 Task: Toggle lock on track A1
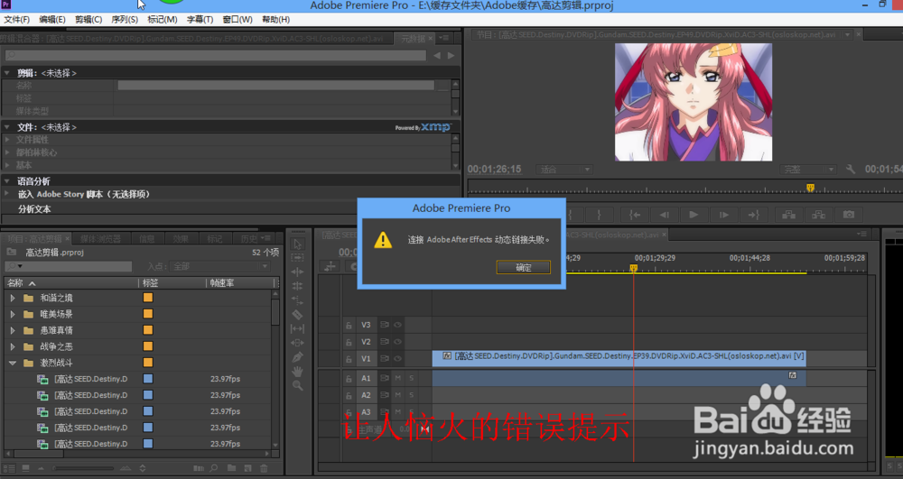(349, 378)
